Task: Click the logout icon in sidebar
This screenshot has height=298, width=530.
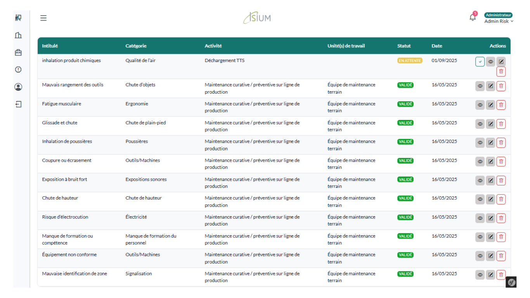Action: coord(18,104)
